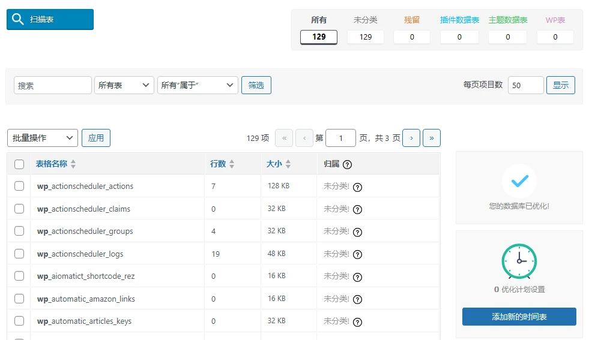
Task: Click the clock schedule icon
Action: (519, 261)
